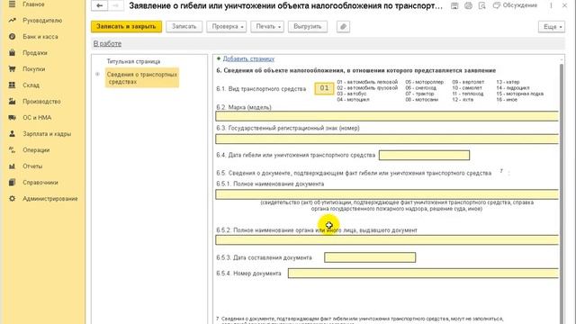Click the Банк и касса coin icon
Screen dimensions: 576x324
(12, 37)
